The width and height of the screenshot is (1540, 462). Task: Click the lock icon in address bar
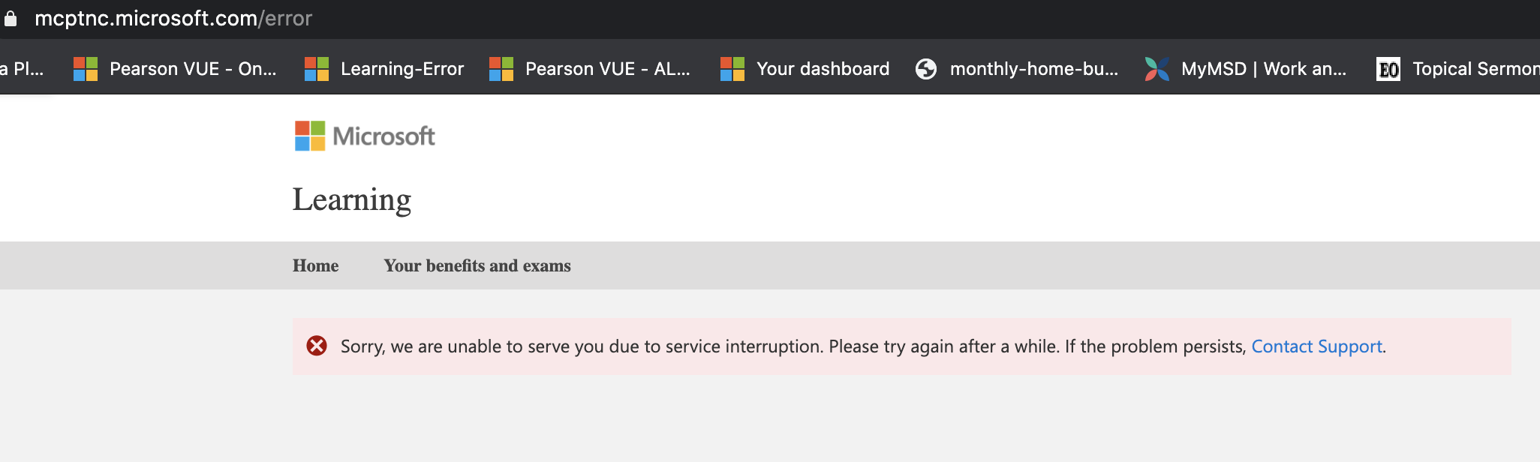tap(11, 19)
